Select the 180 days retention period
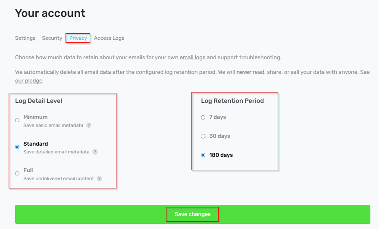 click(204, 155)
